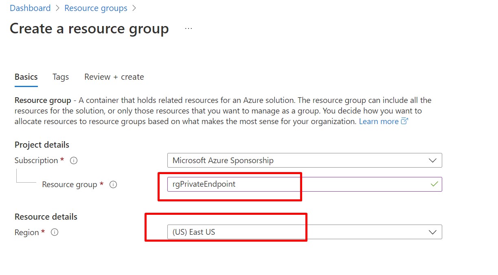The height and width of the screenshot is (275, 498).
Task: Expand the Subscription dropdown chevron arrow
Action: [432, 161]
